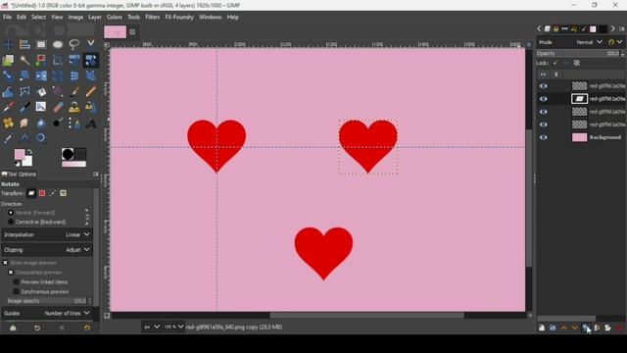Open the Filters menu
The image size is (627, 353).
pos(153,18)
